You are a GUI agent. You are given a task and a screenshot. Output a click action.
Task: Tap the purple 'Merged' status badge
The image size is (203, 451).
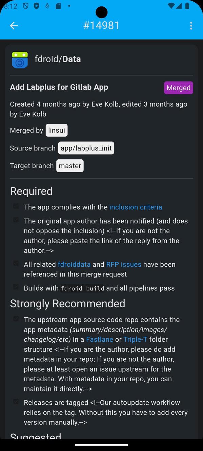point(179,88)
